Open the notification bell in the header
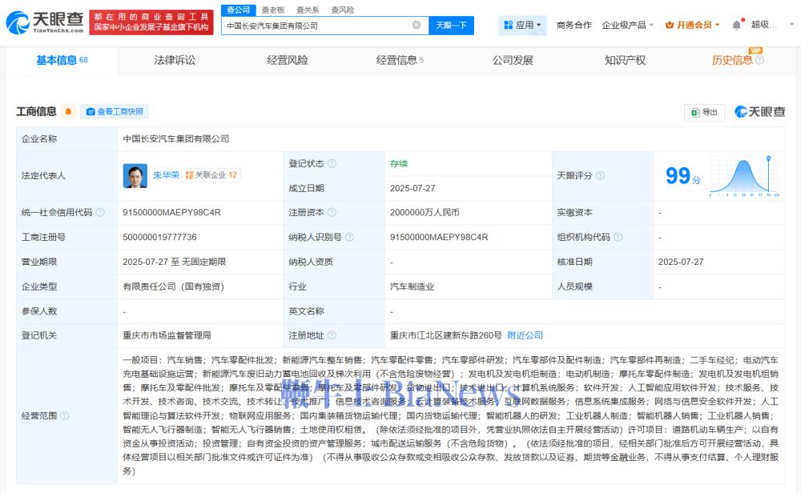801x493 pixels. [x=736, y=25]
